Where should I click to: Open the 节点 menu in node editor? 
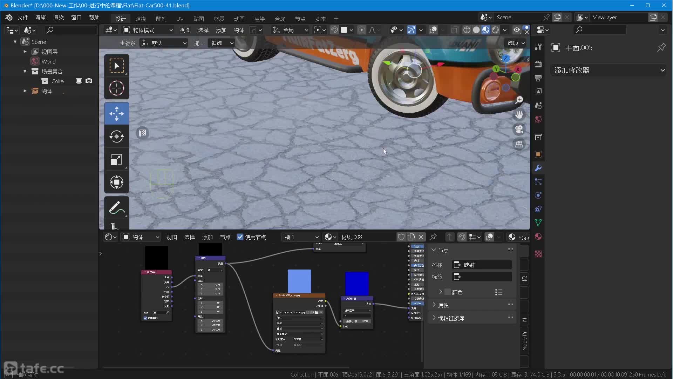coord(225,237)
